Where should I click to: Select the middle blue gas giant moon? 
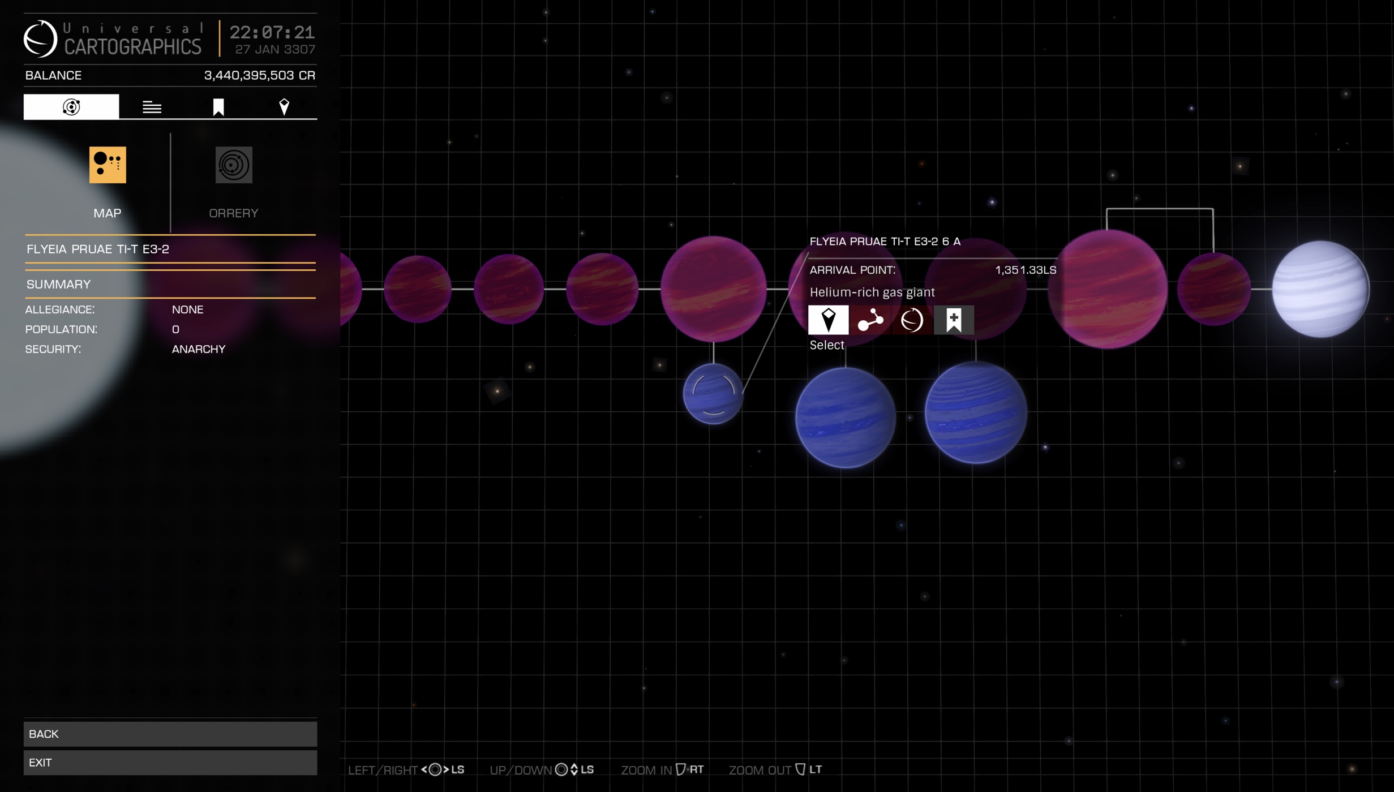tap(846, 417)
